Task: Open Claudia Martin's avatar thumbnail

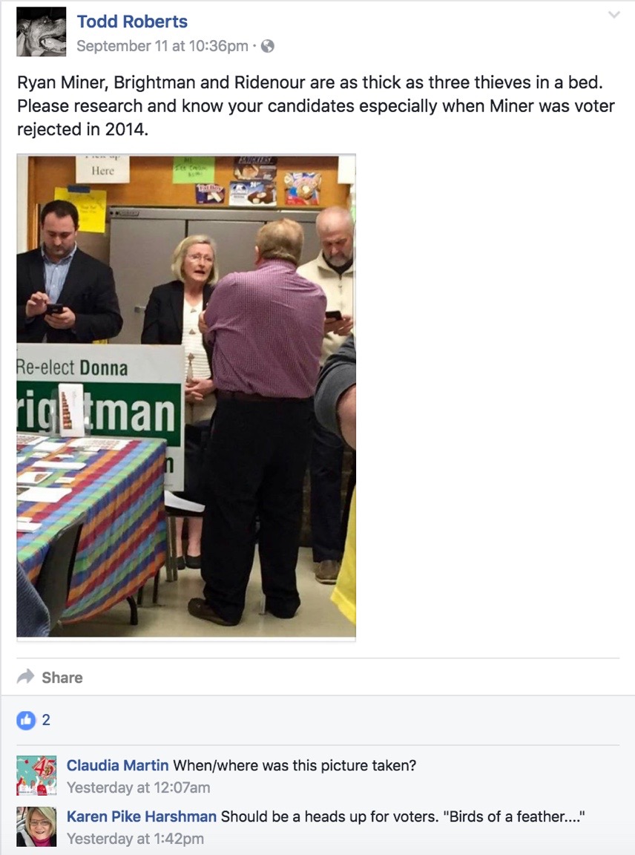Action: tap(36, 776)
